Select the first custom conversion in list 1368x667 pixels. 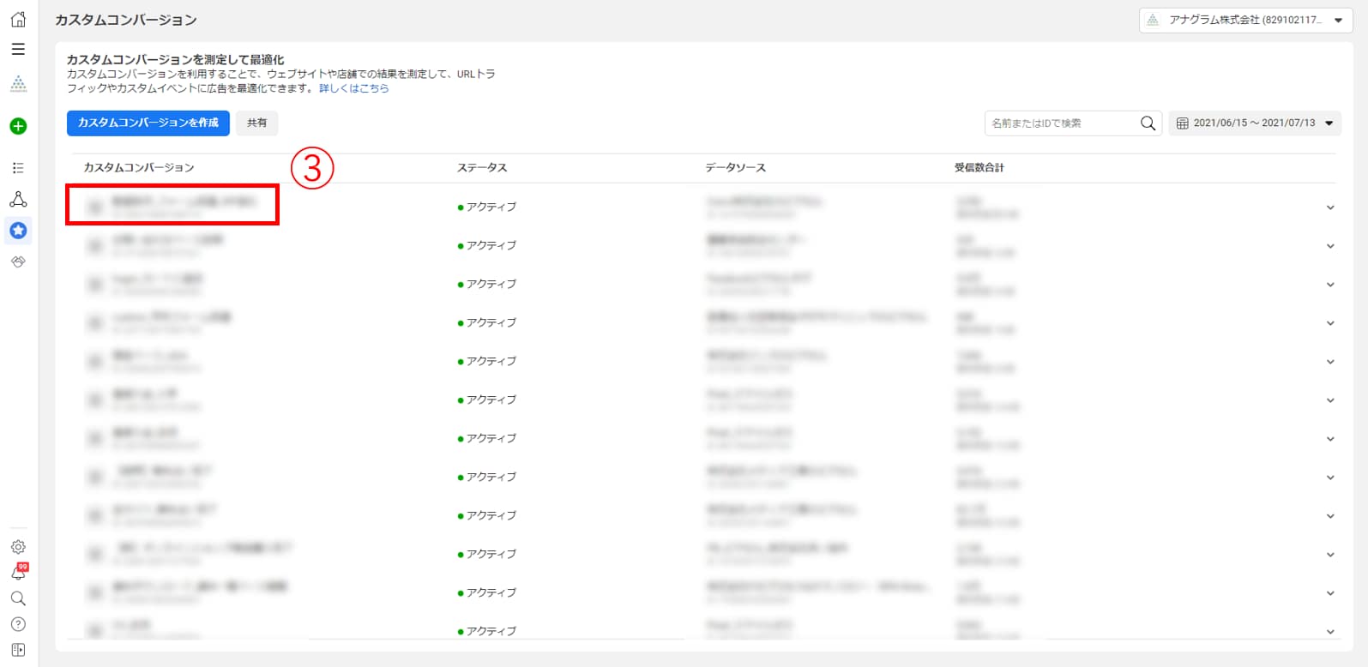point(172,204)
